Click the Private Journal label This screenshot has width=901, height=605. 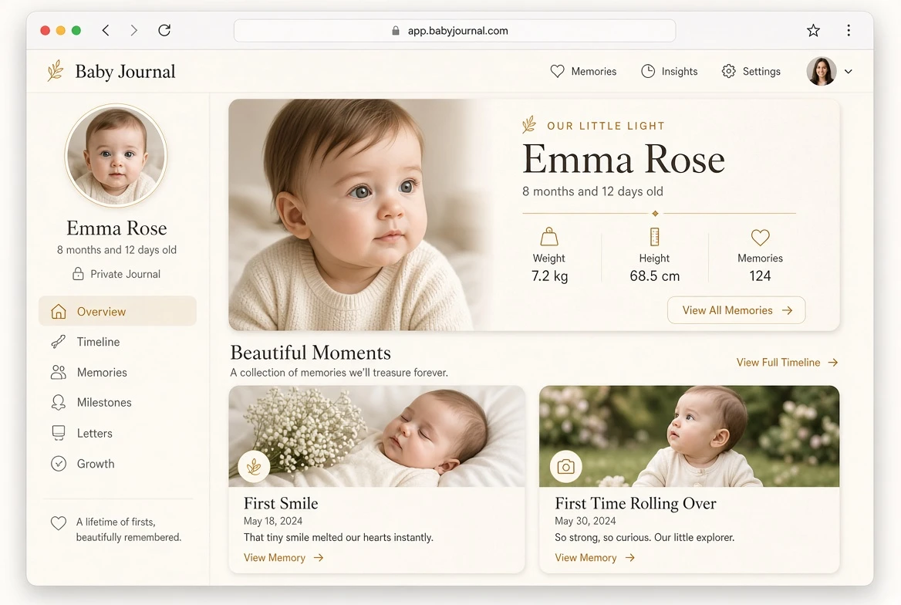(x=125, y=274)
